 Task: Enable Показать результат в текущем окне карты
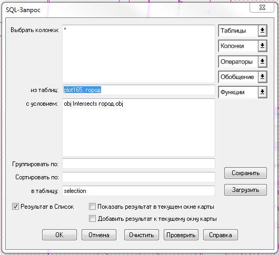click(92, 207)
